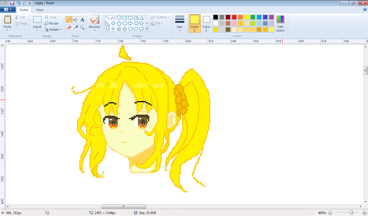Choose the Five-point star shape

coord(119,29)
